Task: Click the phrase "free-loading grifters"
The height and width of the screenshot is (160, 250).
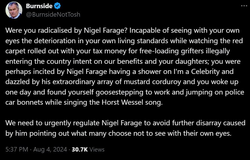Action: pyautogui.click(x=172, y=51)
